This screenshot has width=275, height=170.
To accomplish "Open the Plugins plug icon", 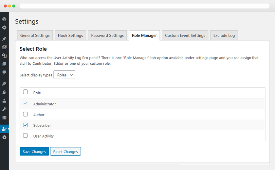I will point(4,92).
